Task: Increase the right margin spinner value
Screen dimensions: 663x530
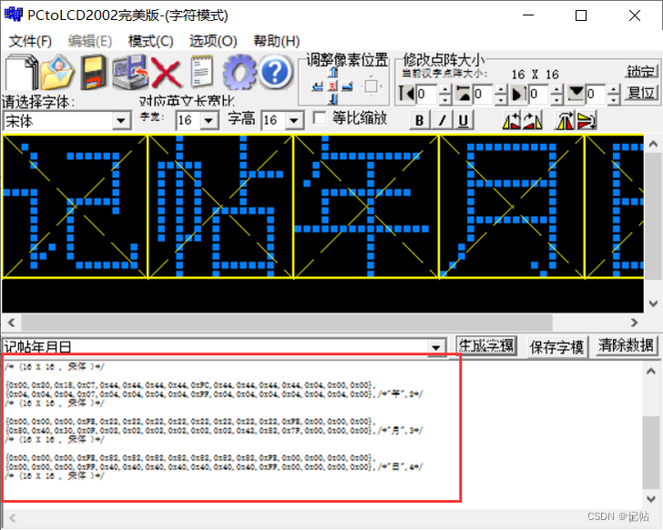Action: (557, 88)
